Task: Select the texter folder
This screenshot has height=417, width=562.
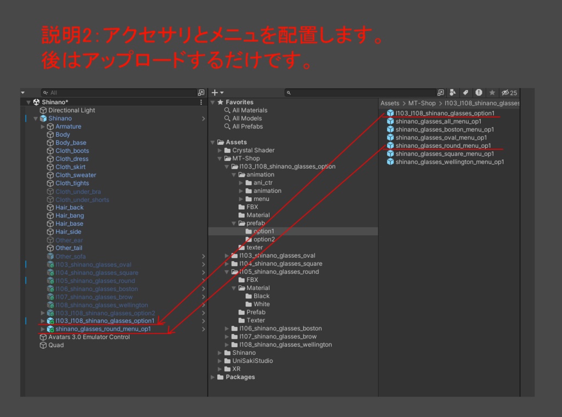Action: 250,248
